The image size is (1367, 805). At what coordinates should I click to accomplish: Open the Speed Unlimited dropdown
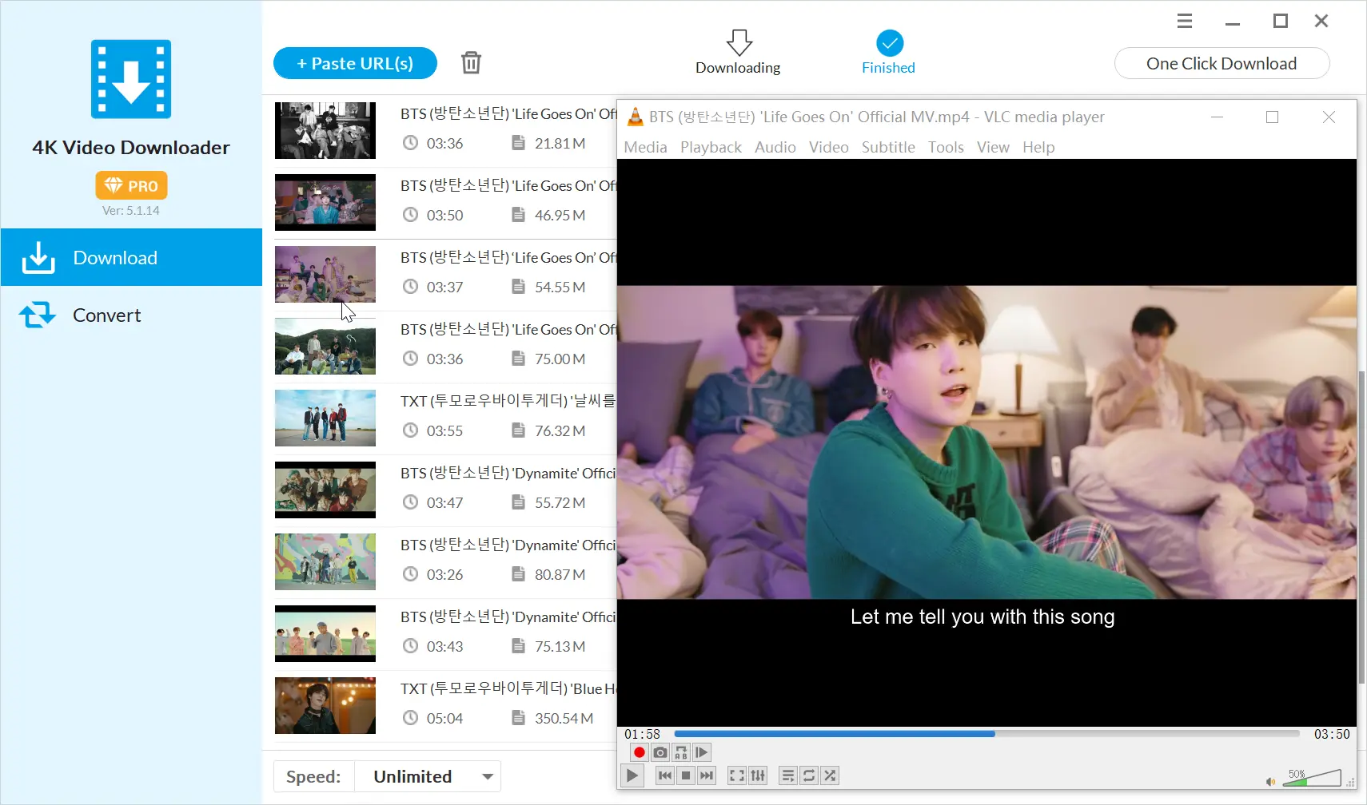tap(427, 776)
